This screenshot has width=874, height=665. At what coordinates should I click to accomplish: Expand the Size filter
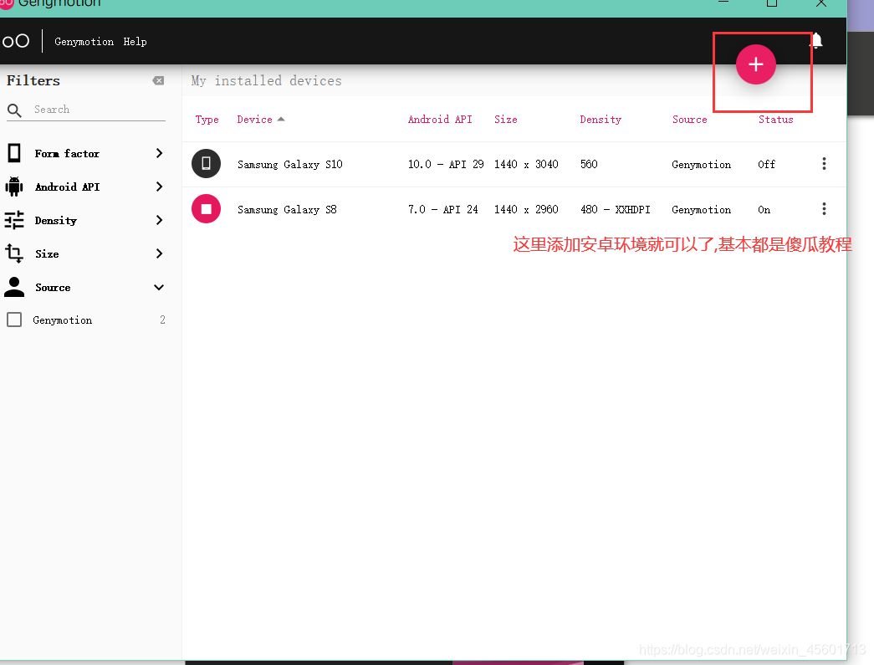pyautogui.click(x=160, y=253)
